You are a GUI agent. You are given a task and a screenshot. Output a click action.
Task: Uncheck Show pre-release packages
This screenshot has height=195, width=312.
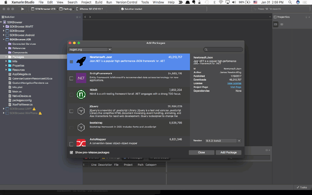tap(71, 152)
